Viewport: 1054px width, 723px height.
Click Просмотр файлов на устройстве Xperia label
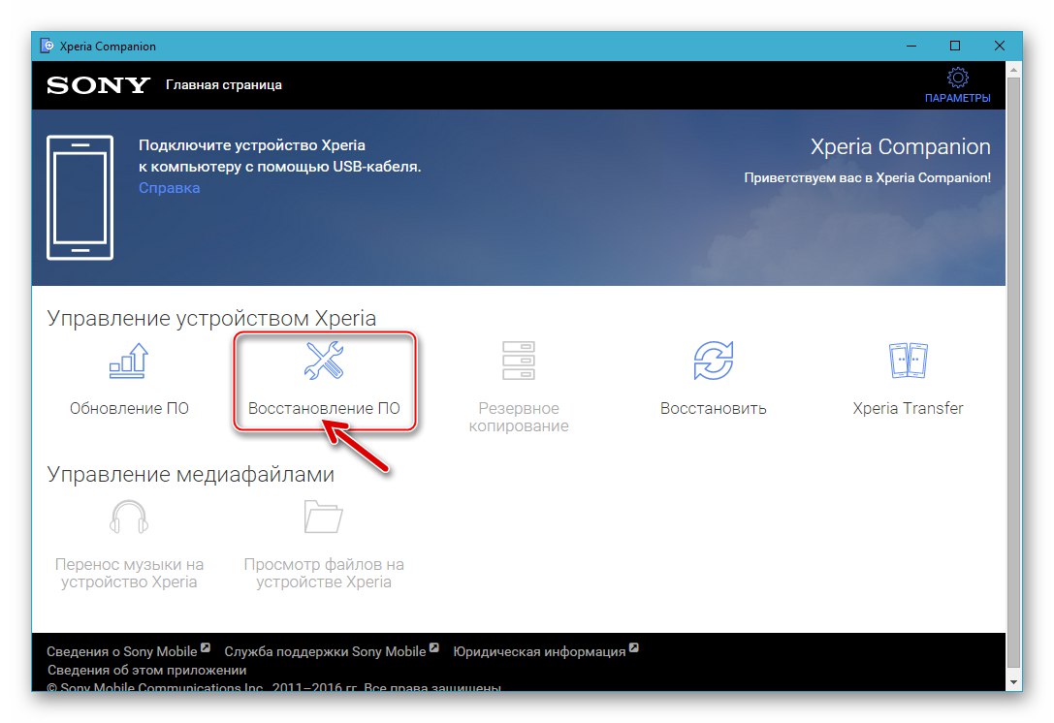(324, 573)
